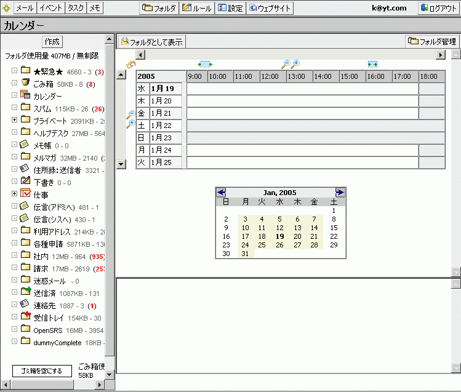Click the vertical zoom-in magnifier beside 1月22
The width and height of the screenshot is (461, 392).
pos(130,124)
